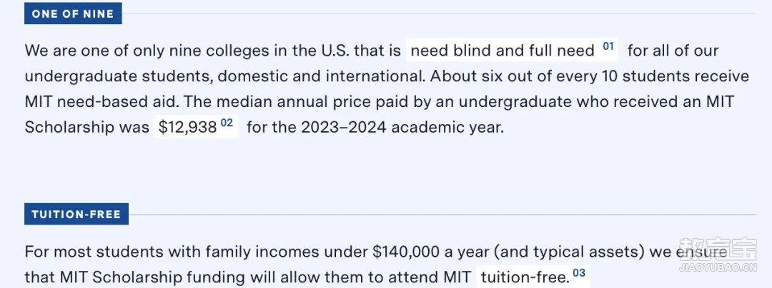Click the footnote 02 superscript marker

click(227, 123)
